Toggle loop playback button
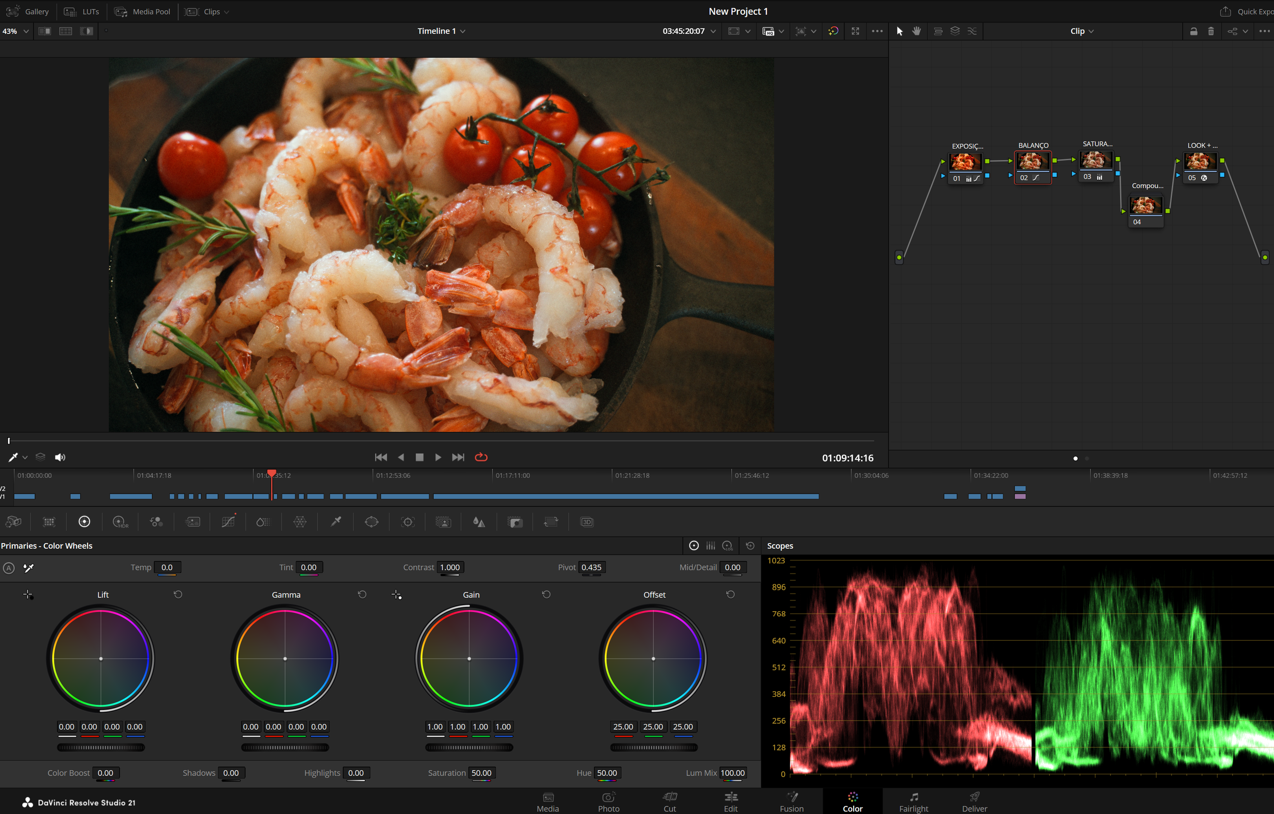This screenshot has width=1274, height=814. (x=481, y=457)
